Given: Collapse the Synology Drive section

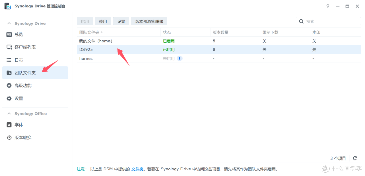Looking at the screenshot, I should click(x=9, y=24).
